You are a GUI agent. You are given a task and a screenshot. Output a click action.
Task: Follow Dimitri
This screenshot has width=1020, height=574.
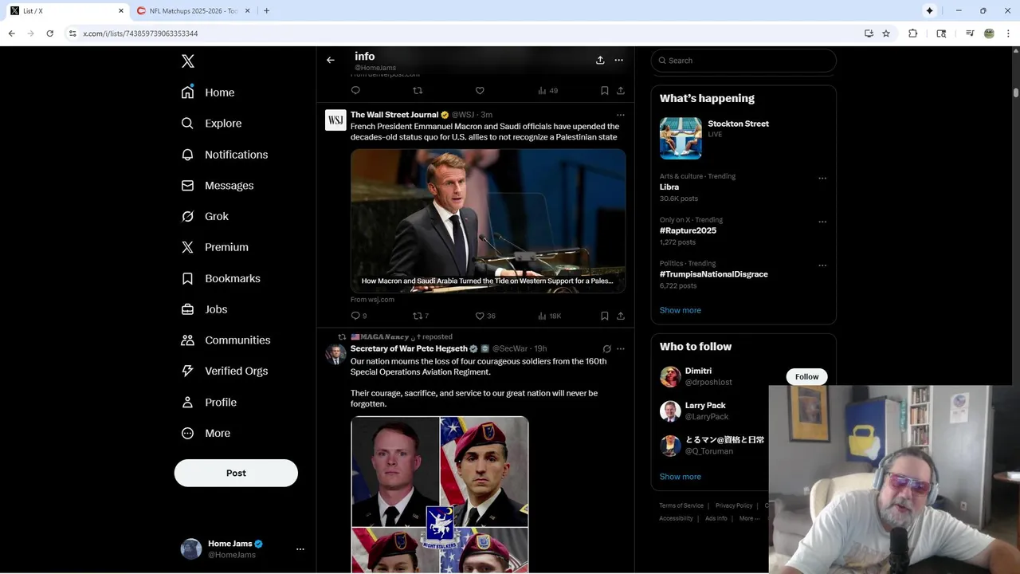tap(806, 377)
